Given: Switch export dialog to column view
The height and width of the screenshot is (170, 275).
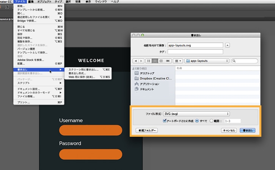Looking at the screenshot, I should tap(161, 61).
